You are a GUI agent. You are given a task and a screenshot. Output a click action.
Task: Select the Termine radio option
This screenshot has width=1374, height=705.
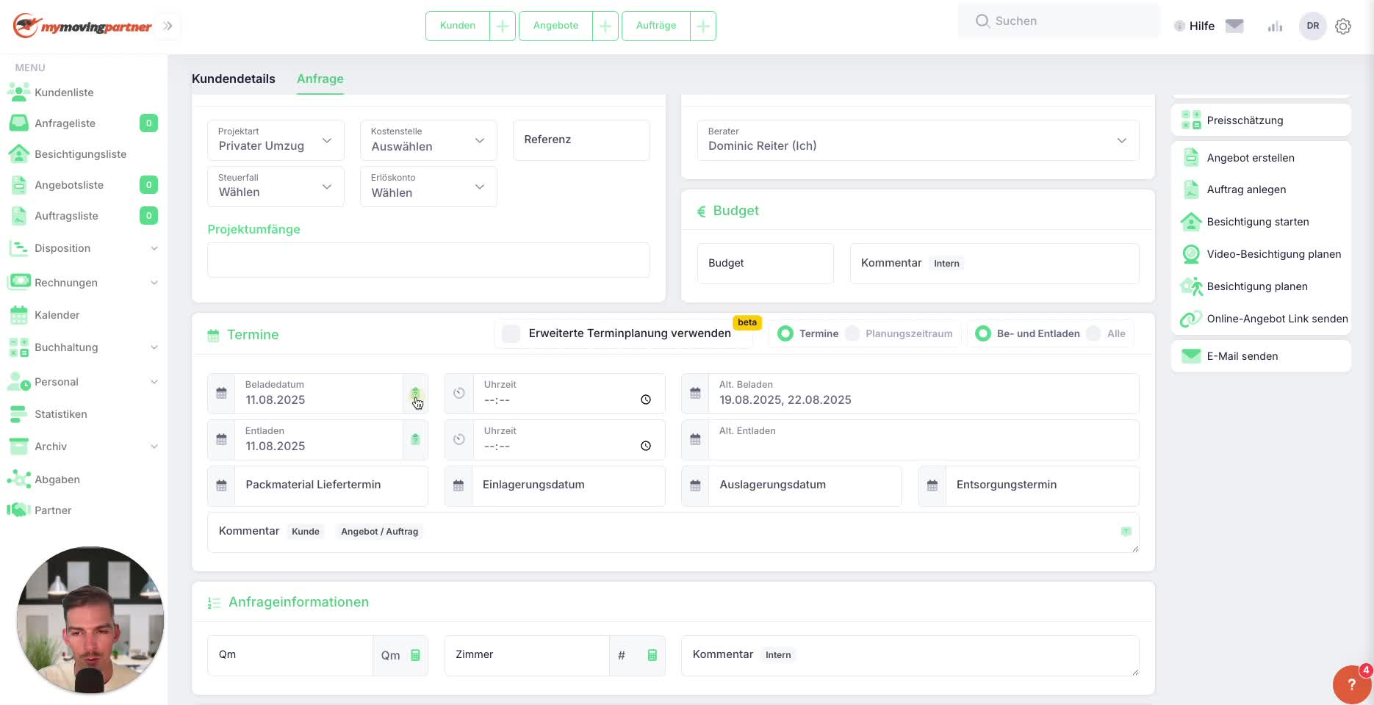785,333
